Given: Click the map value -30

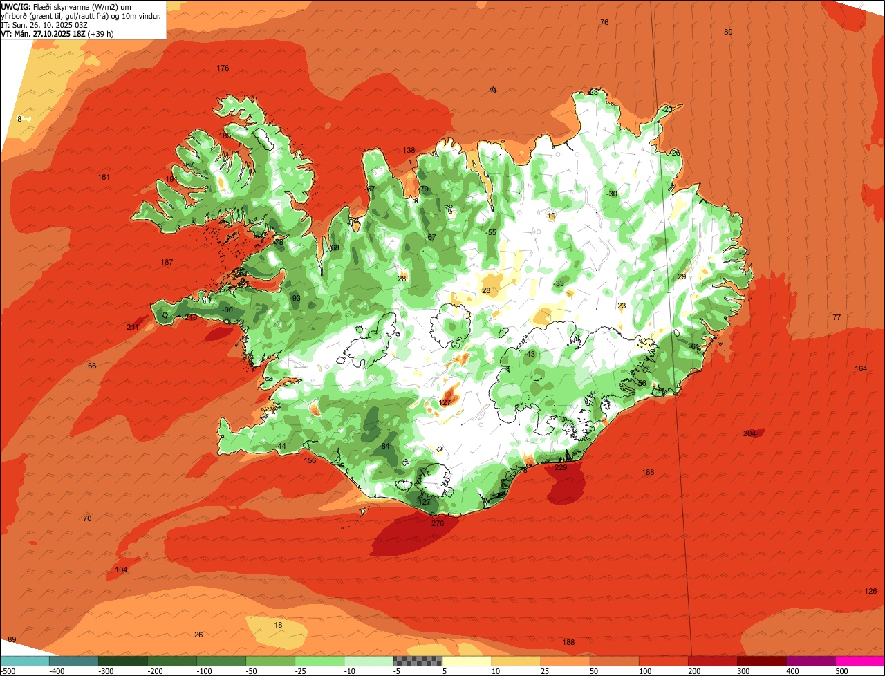Looking at the screenshot, I should pos(612,194).
